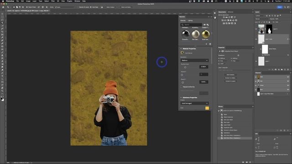The height and width of the screenshot is (164, 292).
Task: Switch to Lighting tab in Materials
Action: point(190,20)
